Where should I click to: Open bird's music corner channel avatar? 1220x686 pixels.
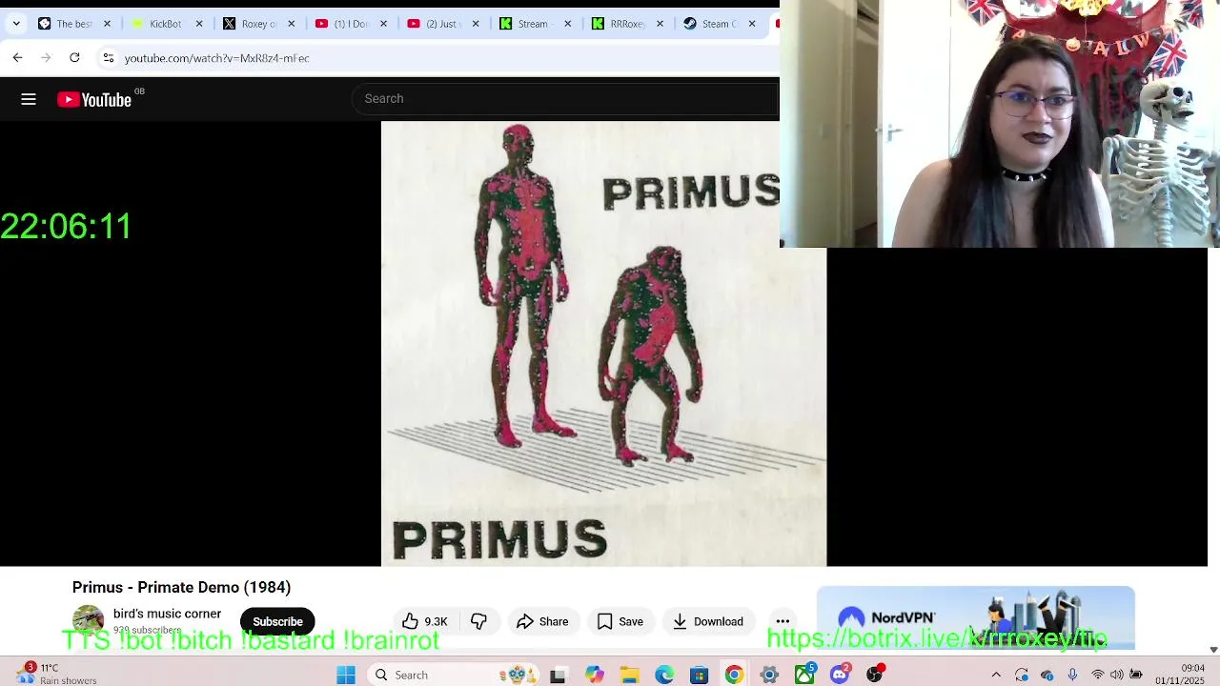coord(88,620)
